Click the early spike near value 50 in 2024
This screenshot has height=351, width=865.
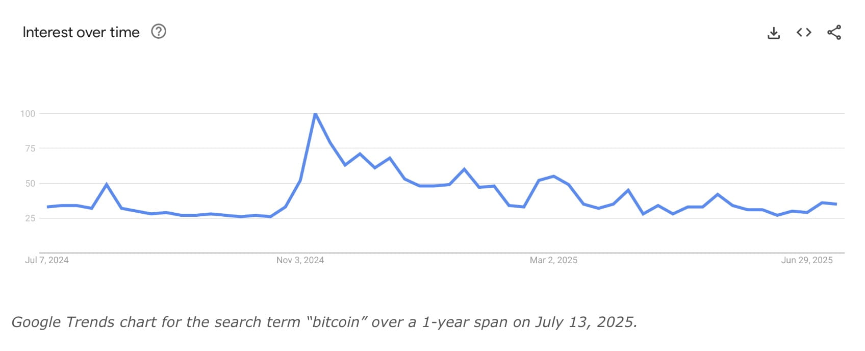pos(106,184)
